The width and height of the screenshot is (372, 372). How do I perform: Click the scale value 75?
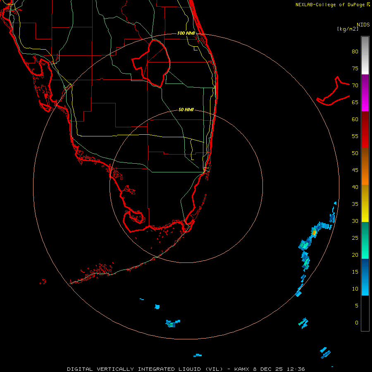(355, 68)
